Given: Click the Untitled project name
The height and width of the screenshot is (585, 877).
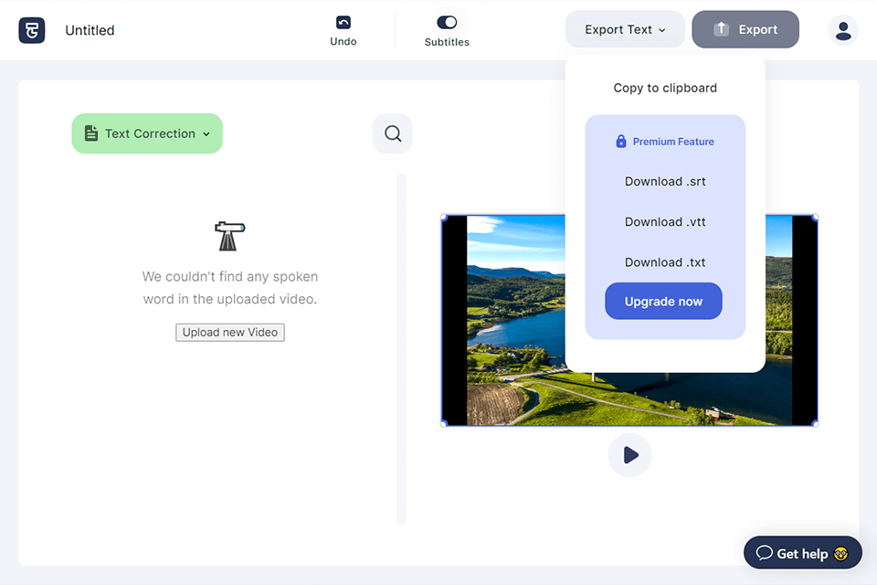Looking at the screenshot, I should click(90, 30).
